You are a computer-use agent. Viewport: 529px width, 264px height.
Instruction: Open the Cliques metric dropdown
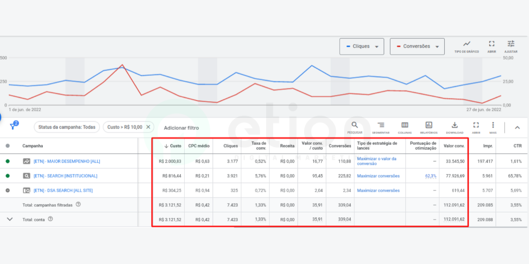361,47
